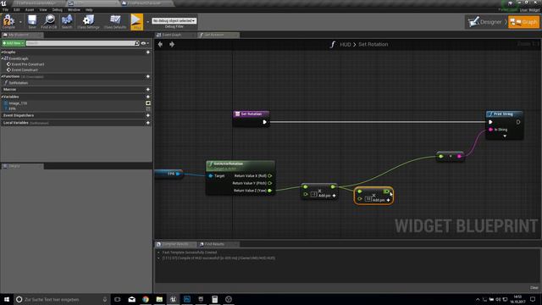This screenshot has height=305, width=542.
Task: Collapse the EventGraph tree node
Action: click(3, 58)
